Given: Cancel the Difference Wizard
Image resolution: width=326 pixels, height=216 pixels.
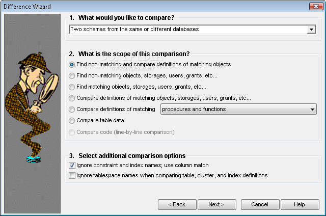Looking at the screenshot, I should (260, 205).
